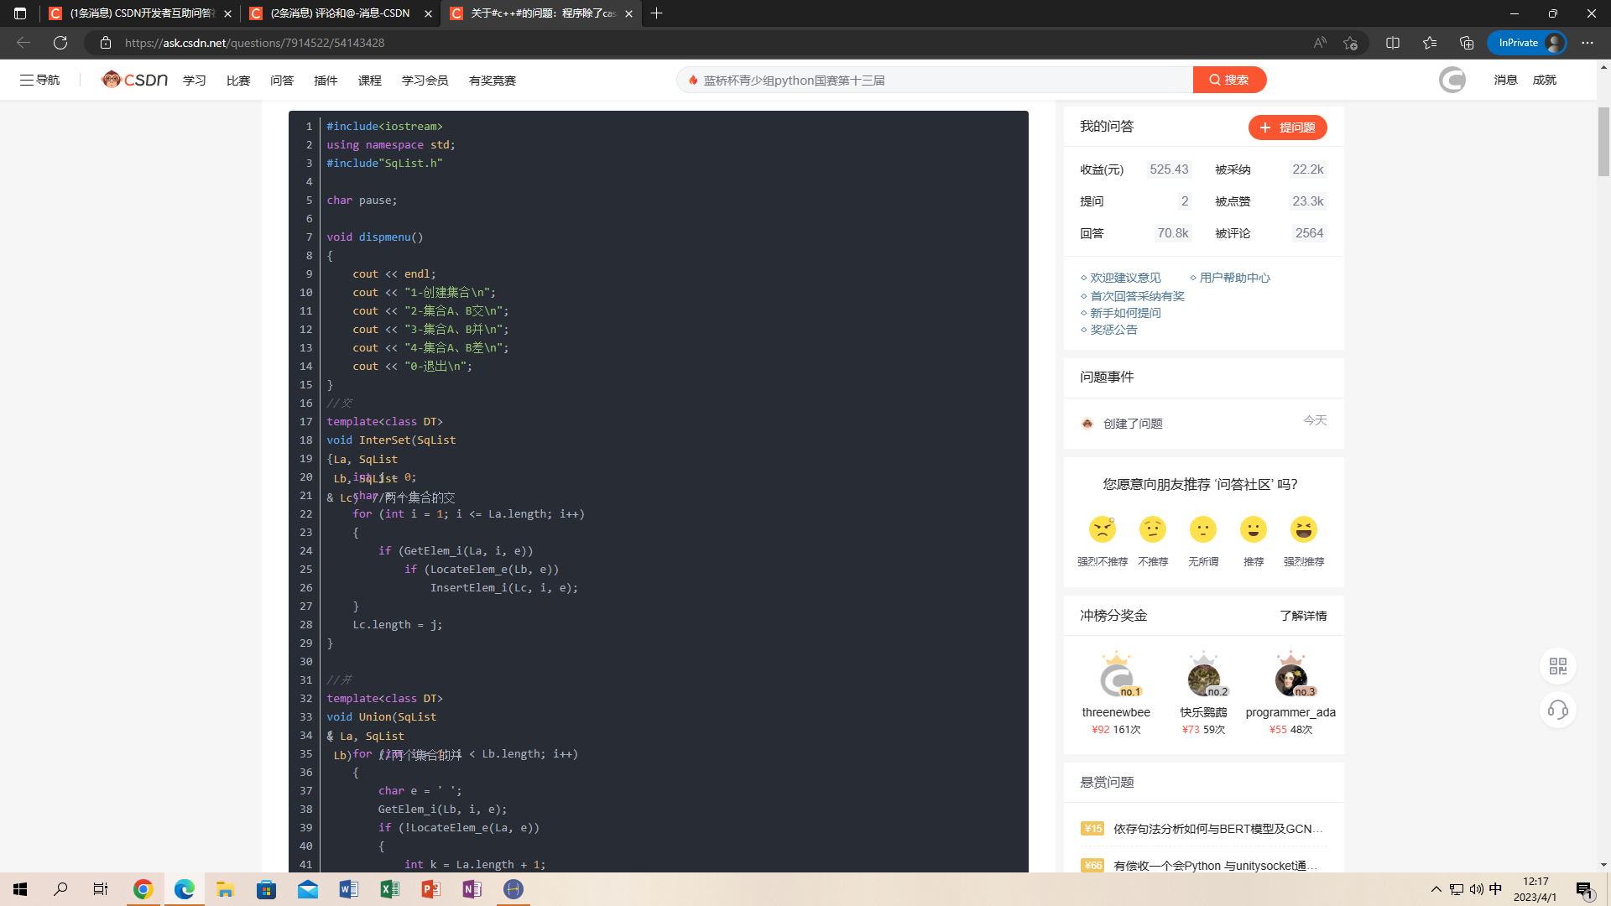Click the favorites star icon
The image size is (1611, 906).
coord(1430,43)
